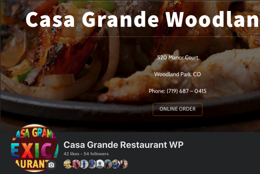The width and height of the screenshot is (260, 174).
Task: Click the phone number (719) 687 – 0415
Action: pos(187,91)
